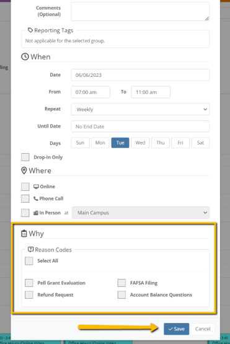The height and width of the screenshot is (344, 230).
Task: Click the Comments text area
Action: 140,11
